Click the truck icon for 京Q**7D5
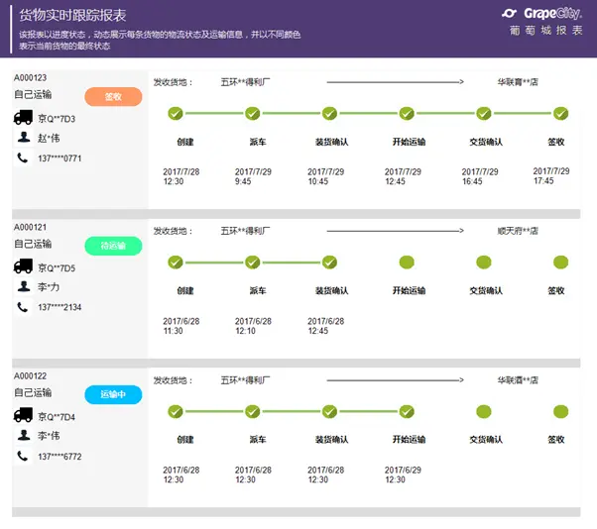Viewport: 597px width, 529px height. pyautogui.click(x=24, y=266)
